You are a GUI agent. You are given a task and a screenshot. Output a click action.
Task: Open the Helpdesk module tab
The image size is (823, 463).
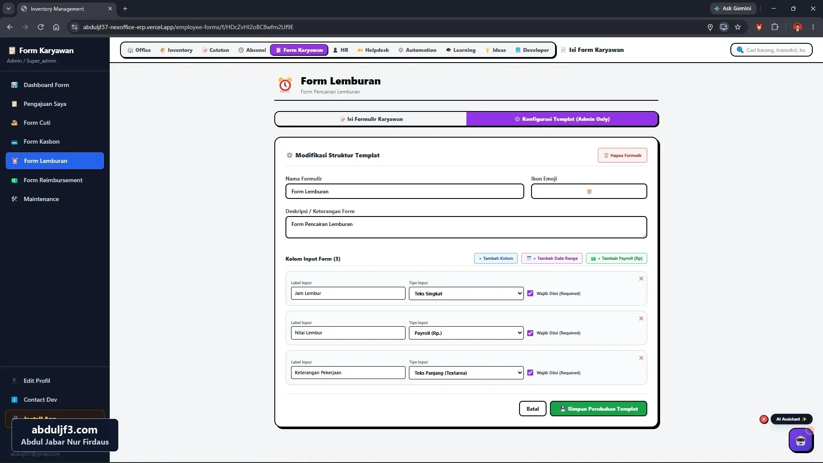(373, 50)
